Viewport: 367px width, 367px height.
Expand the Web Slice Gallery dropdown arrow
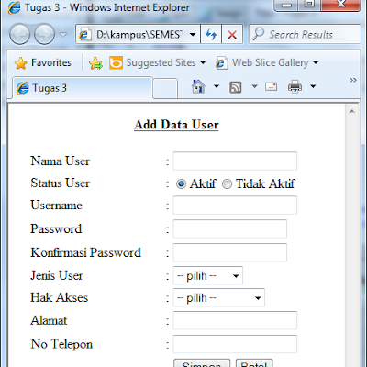316,63
